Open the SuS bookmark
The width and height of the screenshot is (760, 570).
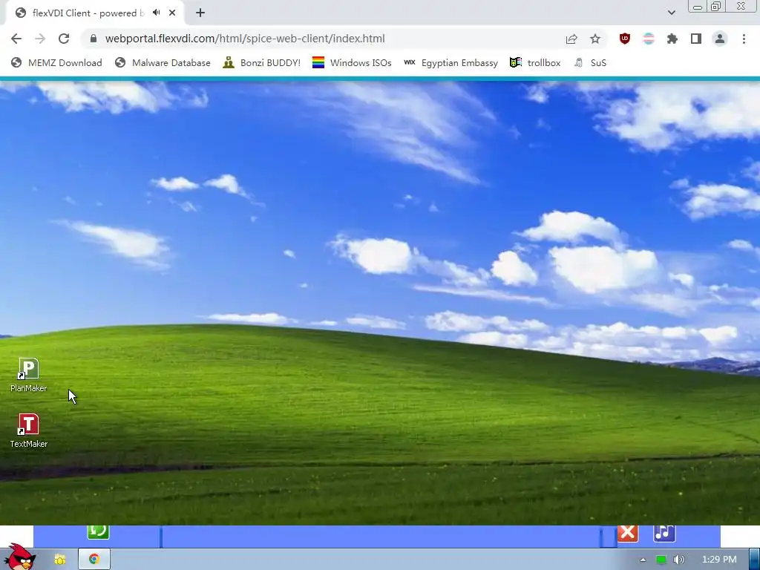(590, 62)
